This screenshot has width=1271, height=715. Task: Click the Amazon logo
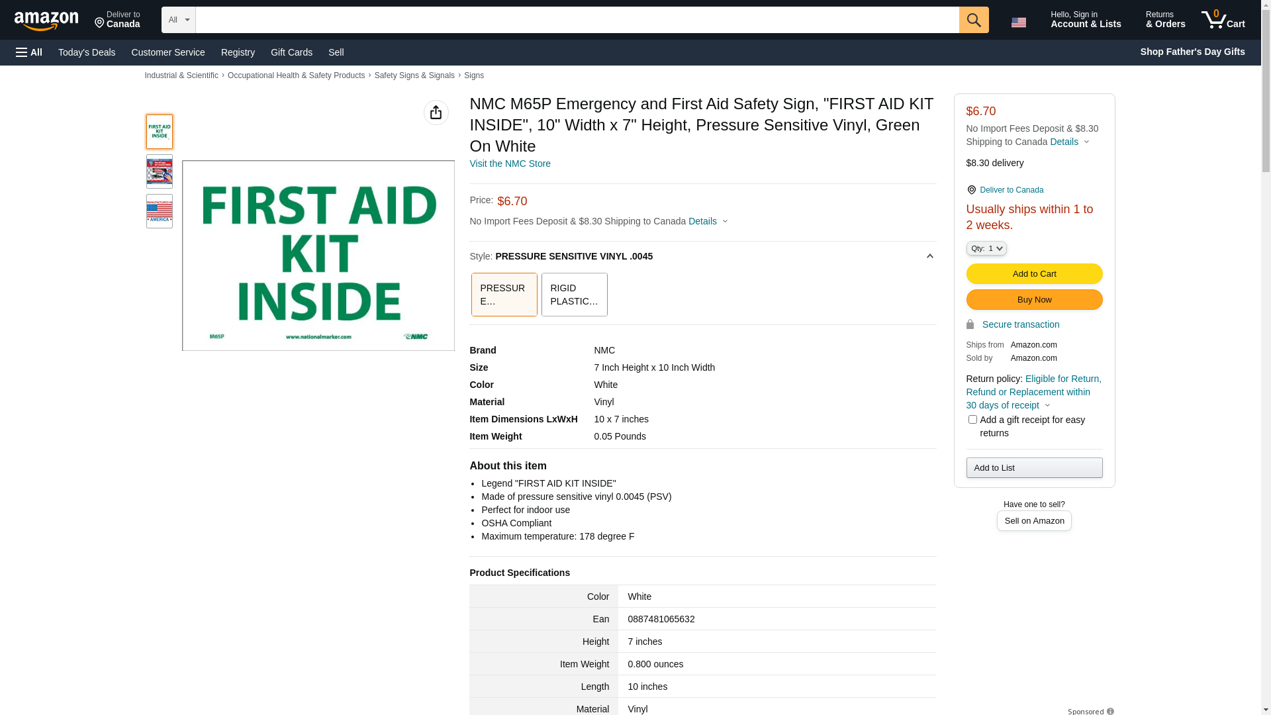point(46,21)
